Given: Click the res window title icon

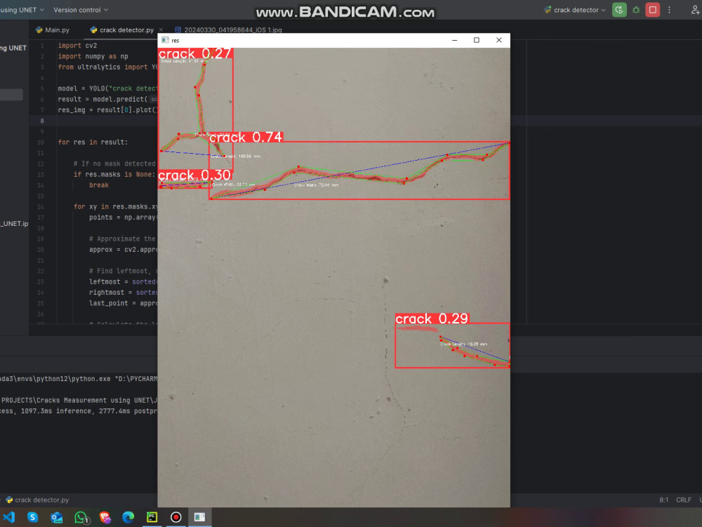Looking at the screenshot, I should tap(165, 40).
